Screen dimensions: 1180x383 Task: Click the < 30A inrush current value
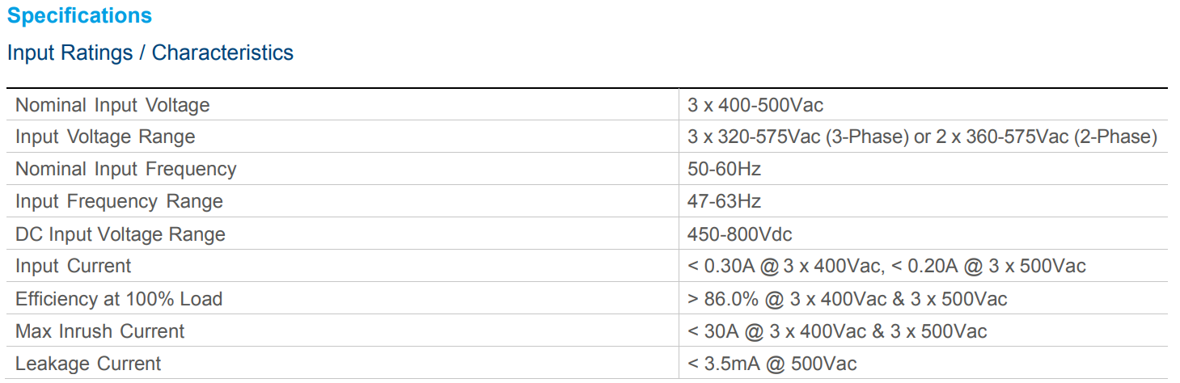pos(836,331)
